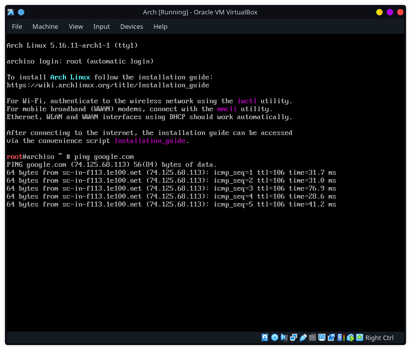The height and width of the screenshot is (350, 411).
Task: Open the Machine menu
Action: 45,26
